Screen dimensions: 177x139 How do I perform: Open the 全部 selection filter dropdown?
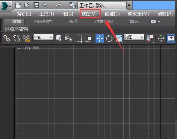[x=43, y=37]
